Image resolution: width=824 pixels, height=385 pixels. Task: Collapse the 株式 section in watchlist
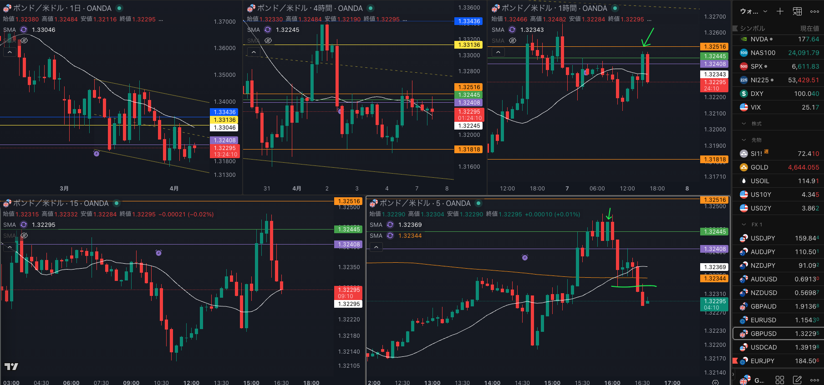[x=744, y=124]
